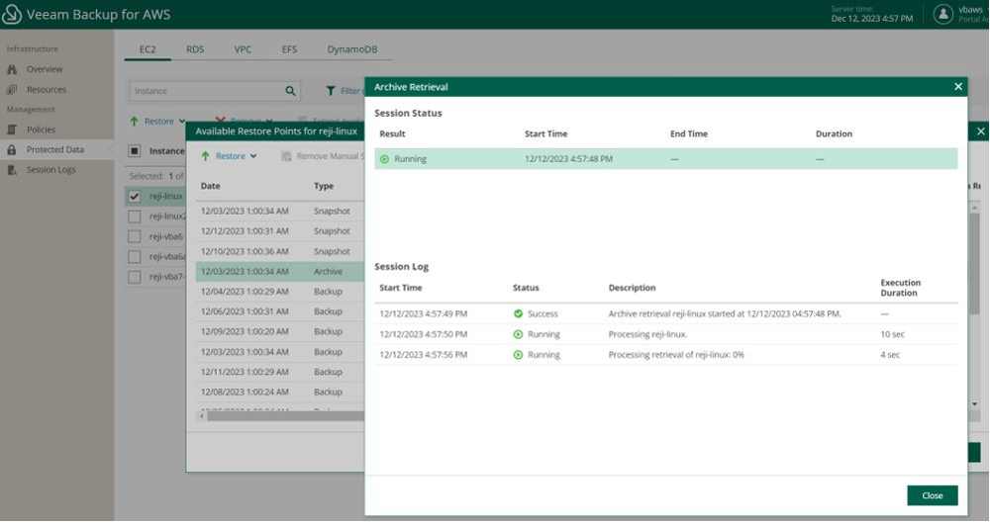The image size is (990, 523).
Task: Click the Close button in Archive Retrieval
Action: 932,495
